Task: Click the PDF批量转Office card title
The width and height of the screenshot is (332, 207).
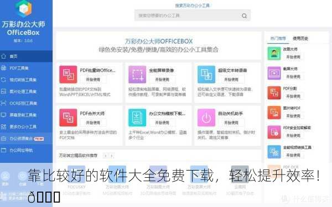Action: point(97,70)
